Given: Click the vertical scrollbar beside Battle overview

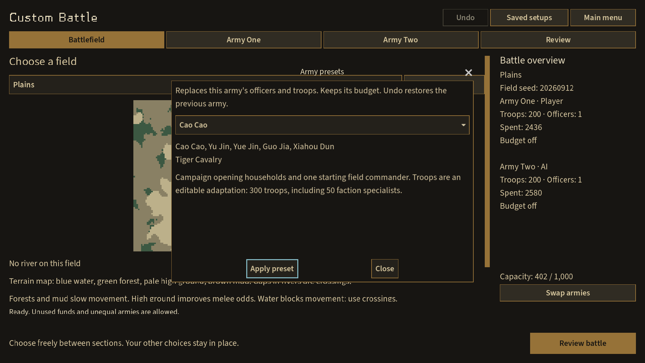Looking at the screenshot, I should (487, 161).
